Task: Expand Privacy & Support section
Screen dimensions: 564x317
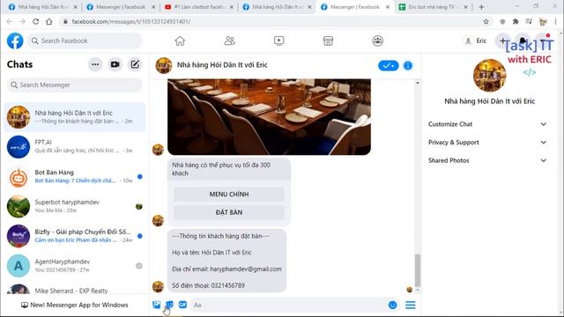Action: pos(487,143)
